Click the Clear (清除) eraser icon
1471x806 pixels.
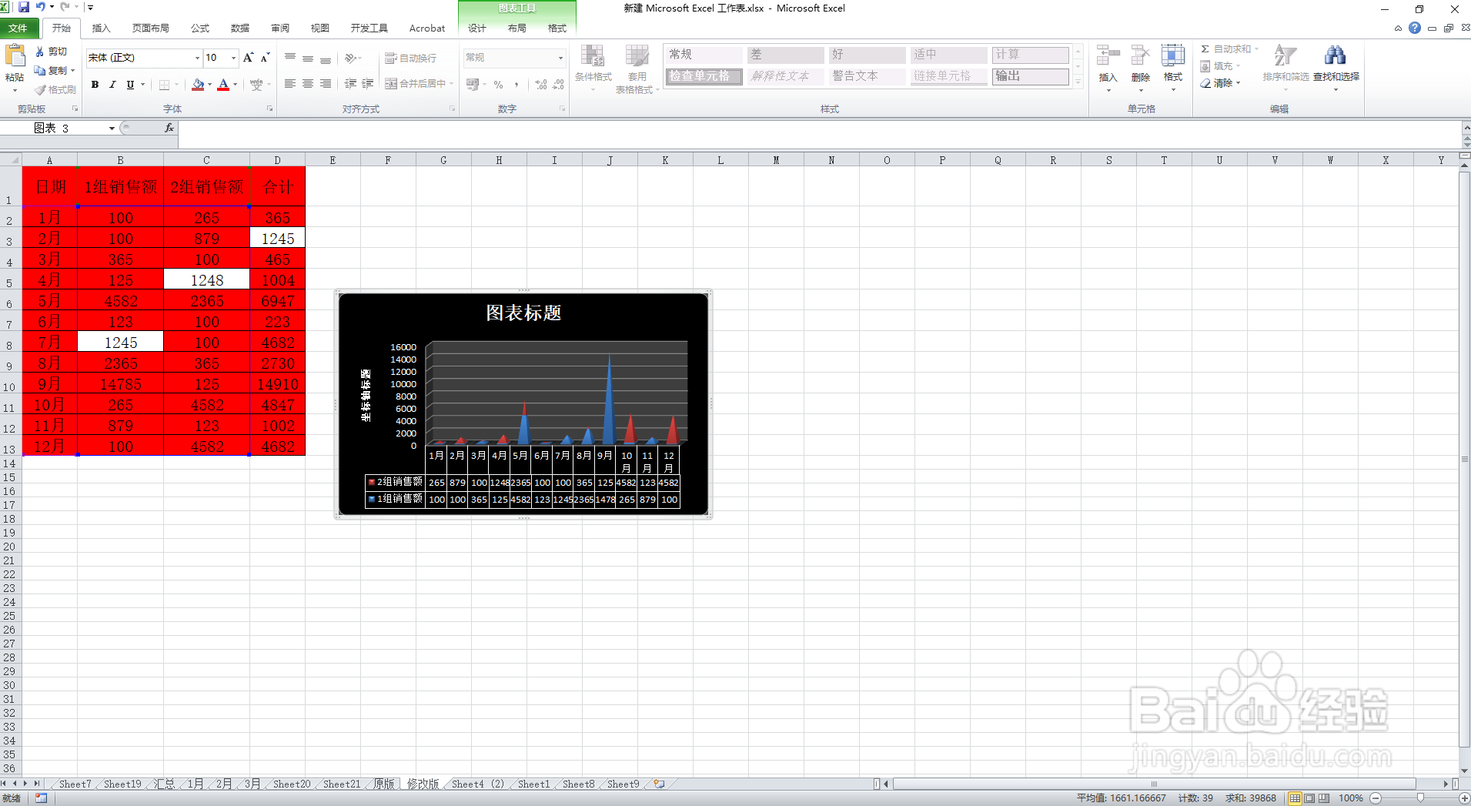coord(1205,83)
